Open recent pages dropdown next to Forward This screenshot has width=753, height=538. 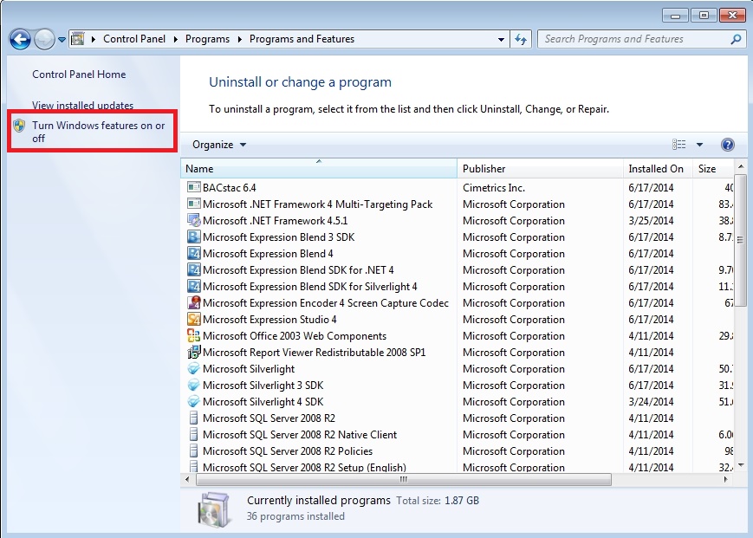click(x=62, y=39)
